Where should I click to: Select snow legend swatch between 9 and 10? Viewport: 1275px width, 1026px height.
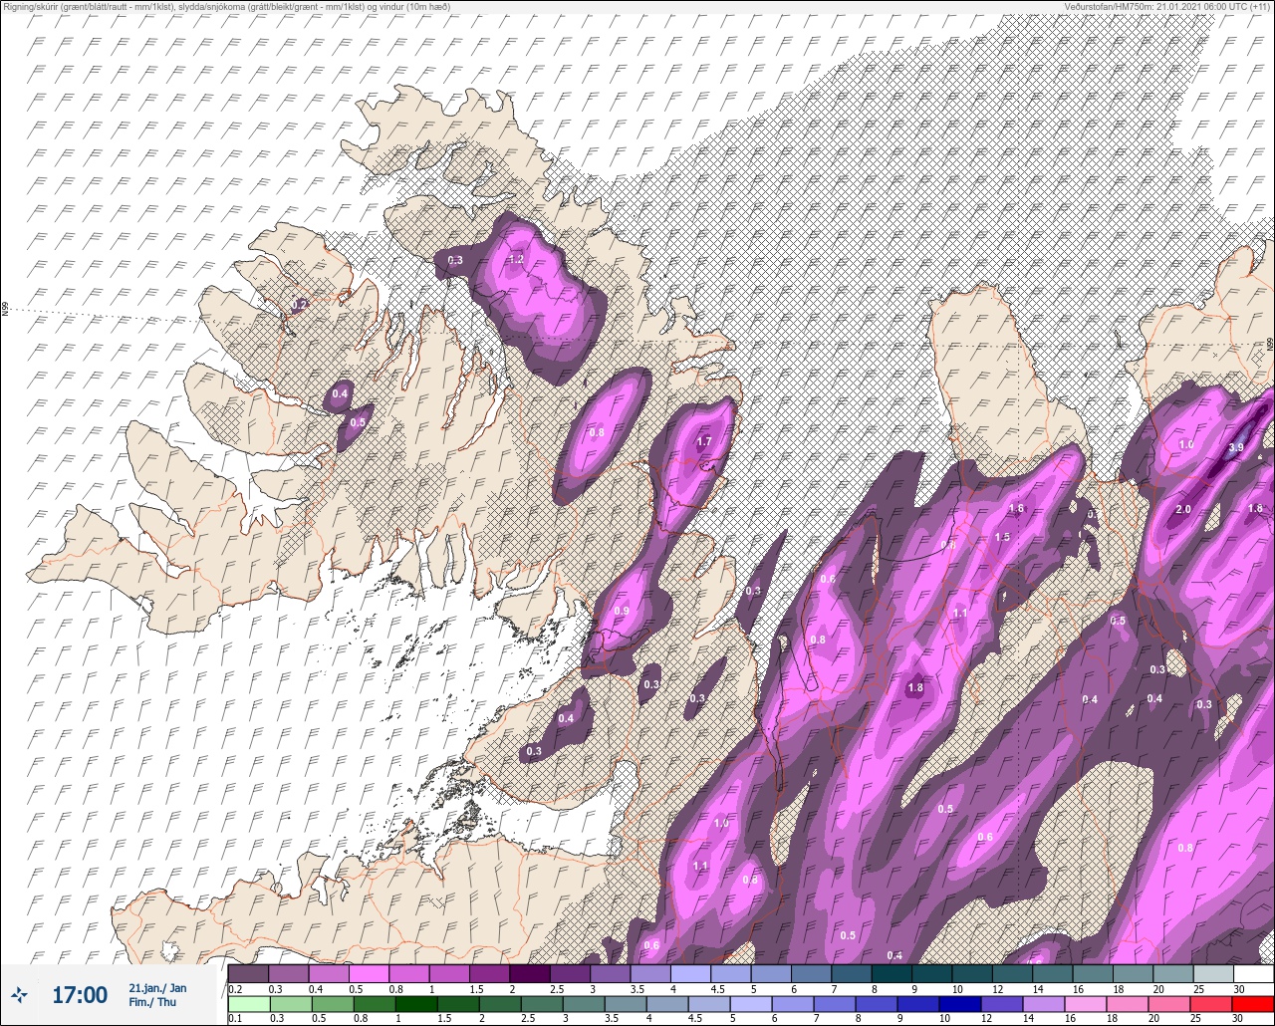[x=932, y=973]
